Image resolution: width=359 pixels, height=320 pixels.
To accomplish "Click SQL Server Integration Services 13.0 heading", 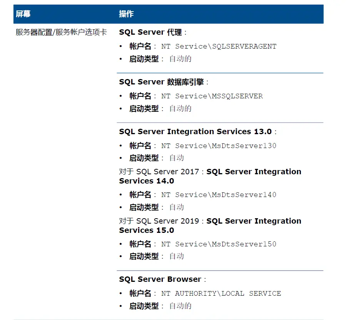I will (195, 132).
